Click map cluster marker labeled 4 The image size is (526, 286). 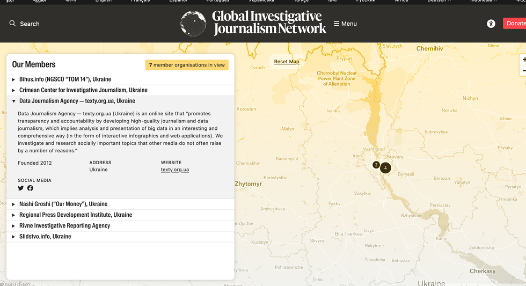(x=385, y=167)
